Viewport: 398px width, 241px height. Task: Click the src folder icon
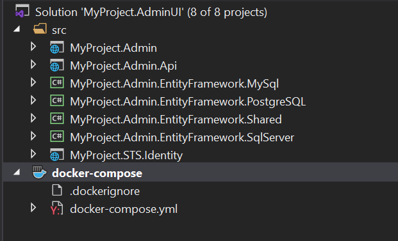pyautogui.click(x=40, y=29)
